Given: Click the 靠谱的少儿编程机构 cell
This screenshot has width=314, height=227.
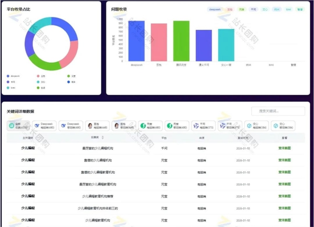Looking at the screenshot, I should pyautogui.click(x=98, y=160).
